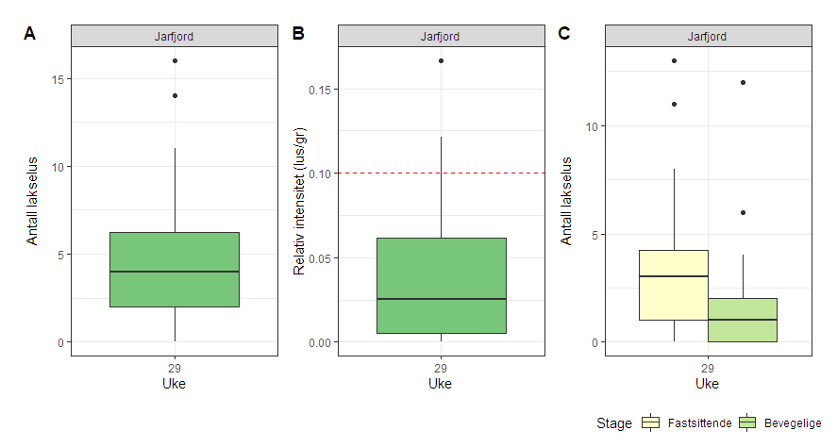
Task: Click the light green Bevegelige box in panel C
Action: pyautogui.click(x=743, y=320)
